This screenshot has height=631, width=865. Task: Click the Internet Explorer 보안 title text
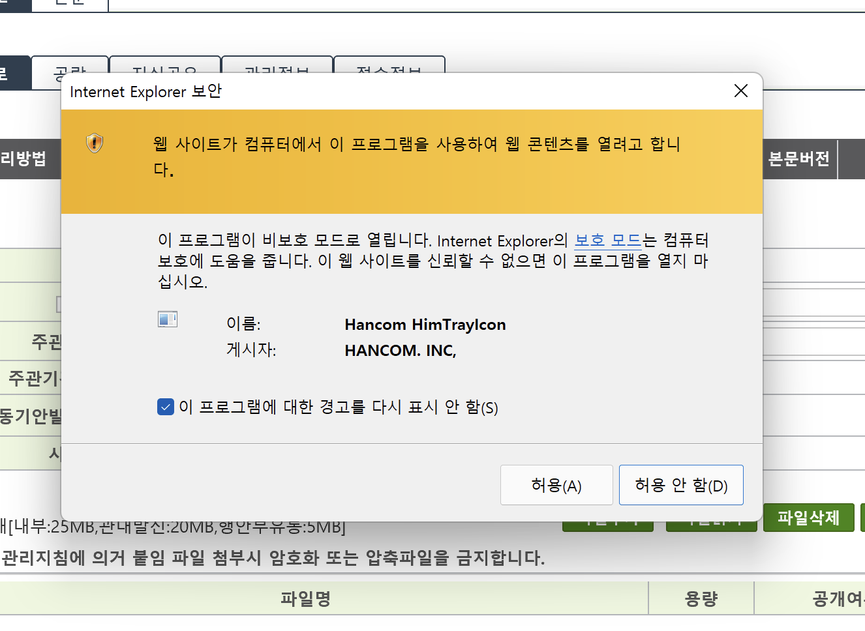pos(145,91)
